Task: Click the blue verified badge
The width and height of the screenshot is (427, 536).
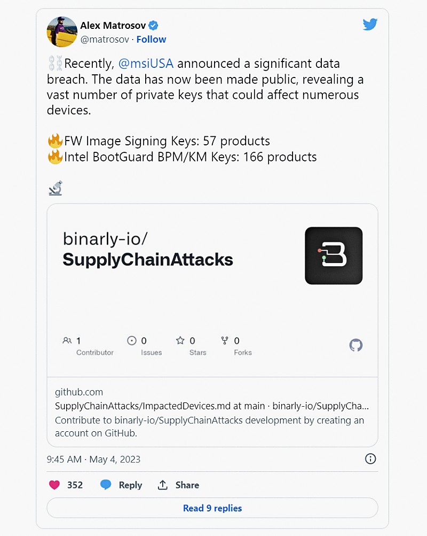Action: click(x=153, y=25)
